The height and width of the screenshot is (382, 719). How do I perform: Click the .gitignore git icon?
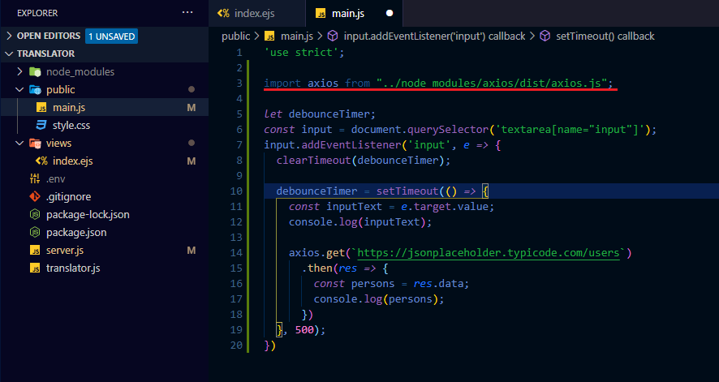(35, 196)
